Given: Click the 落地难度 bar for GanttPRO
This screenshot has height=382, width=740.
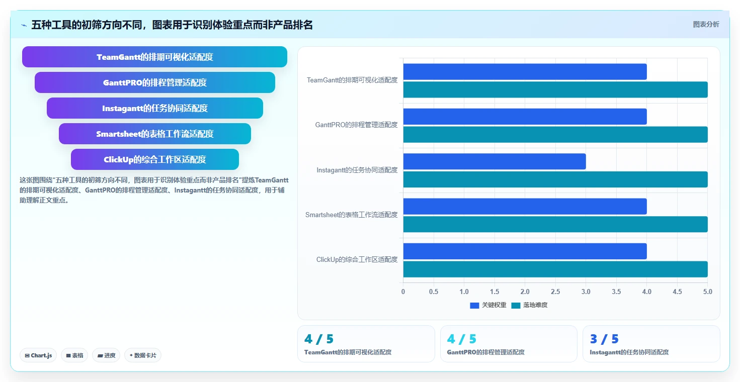Looking at the screenshot, I should [x=555, y=135].
